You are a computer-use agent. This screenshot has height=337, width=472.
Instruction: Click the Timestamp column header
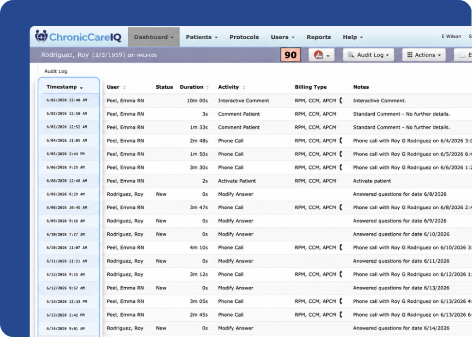pyautogui.click(x=62, y=87)
